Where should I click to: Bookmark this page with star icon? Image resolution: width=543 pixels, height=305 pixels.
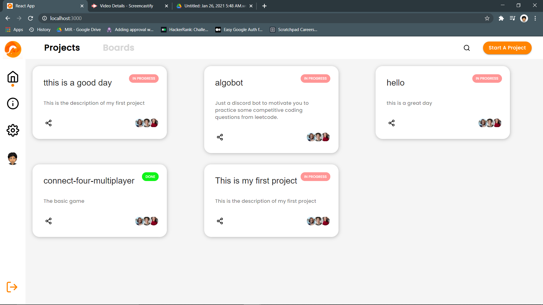tap(487, 18)
